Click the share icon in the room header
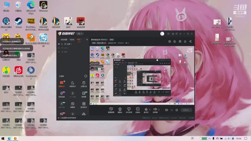This screenshot has width=251, height=141. (190, 41)
